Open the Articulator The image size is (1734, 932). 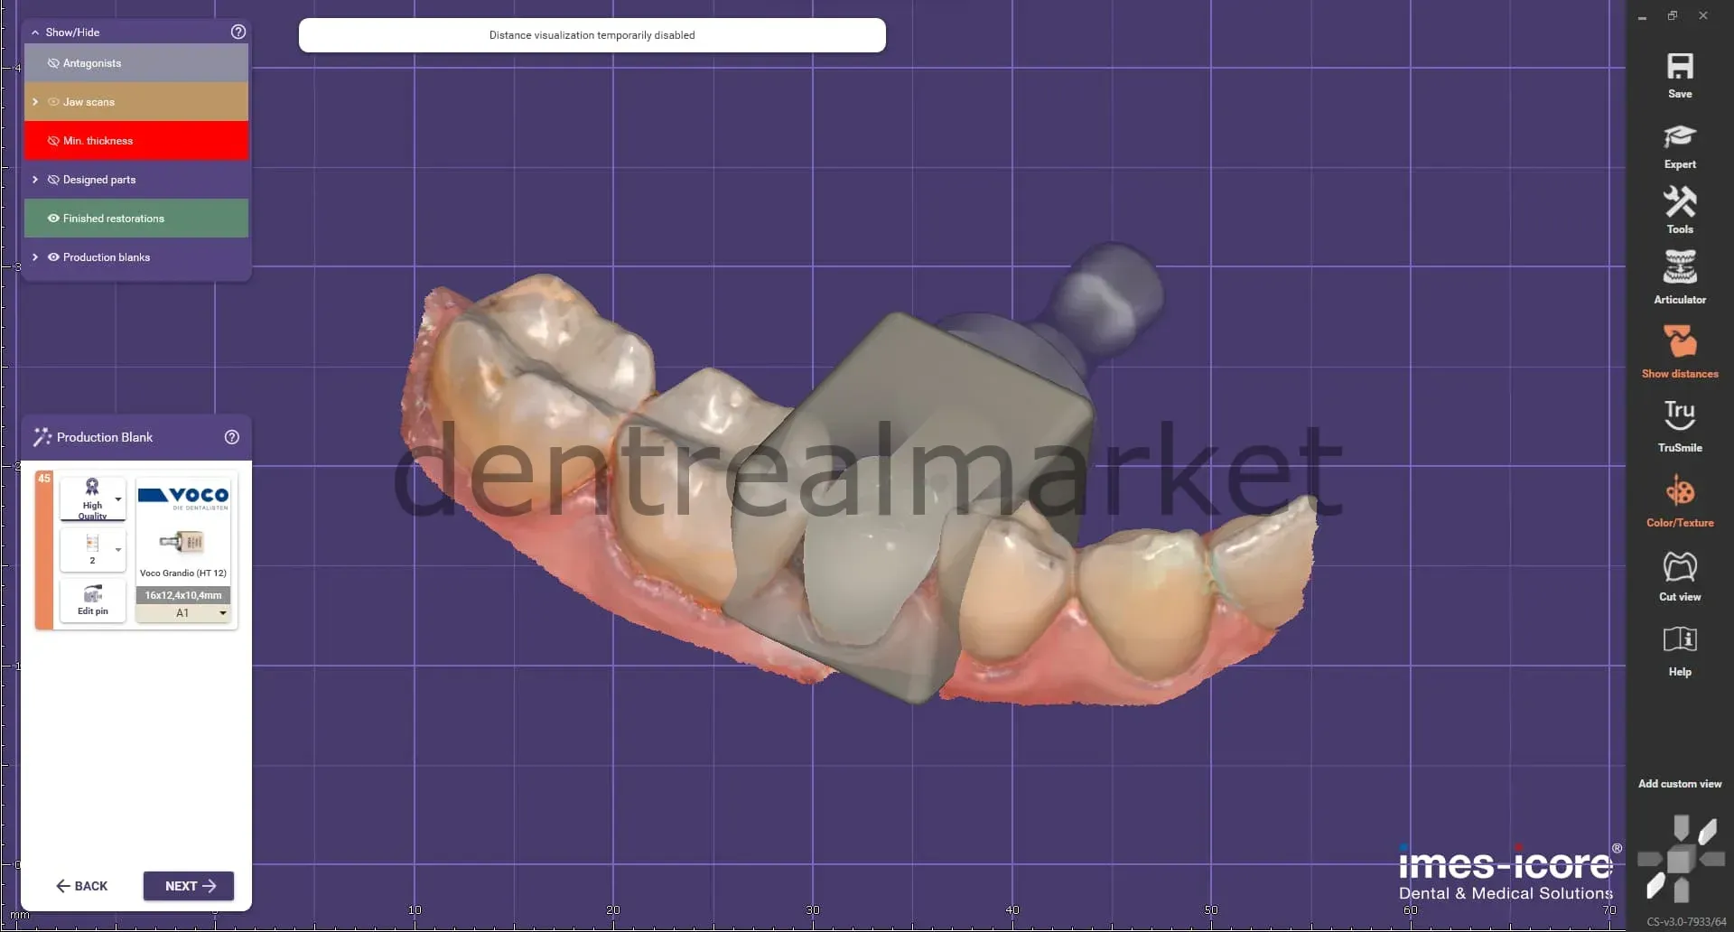click(1680, 267)
